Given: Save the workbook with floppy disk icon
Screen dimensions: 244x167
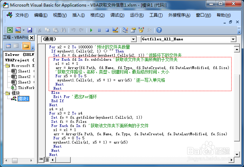Looking at the screenshot, I should pos(30,30).
